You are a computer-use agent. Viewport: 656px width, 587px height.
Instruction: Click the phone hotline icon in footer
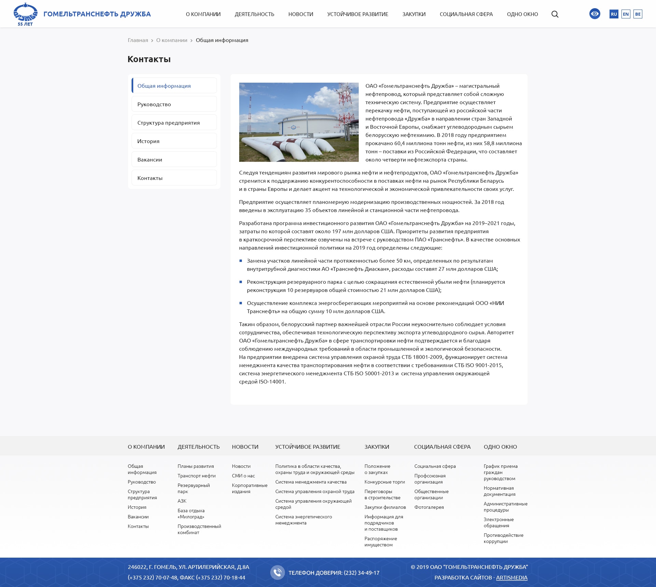(x=277, y=572)
